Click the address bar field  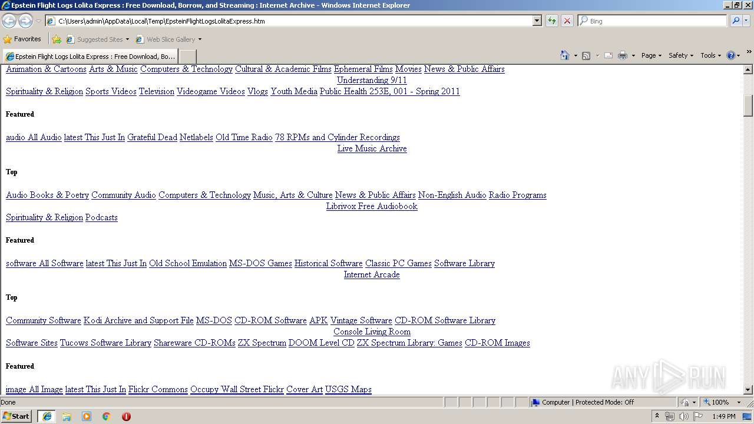(x=293, y=21)
